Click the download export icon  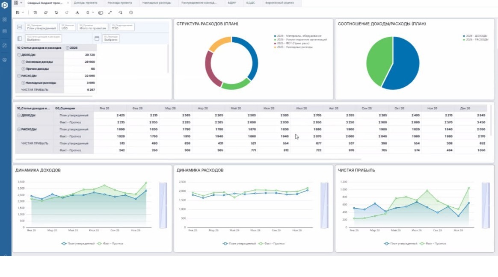click(x=77, y=12)
